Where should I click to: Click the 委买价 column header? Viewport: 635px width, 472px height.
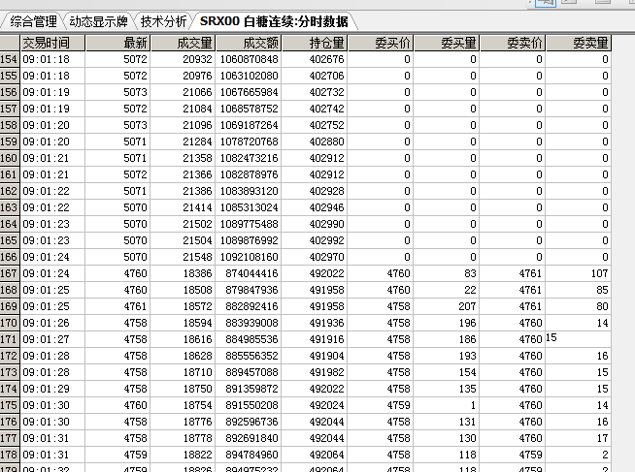click(381, 43)
